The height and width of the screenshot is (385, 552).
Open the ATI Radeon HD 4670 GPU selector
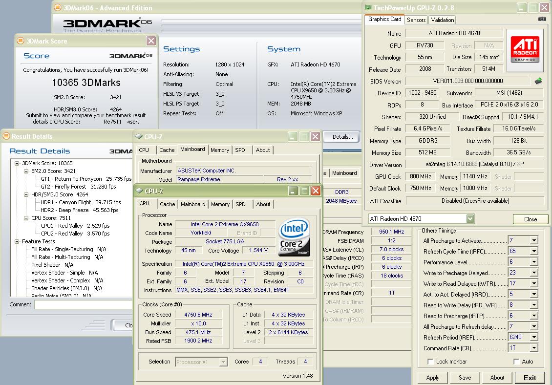pos(470,219)
